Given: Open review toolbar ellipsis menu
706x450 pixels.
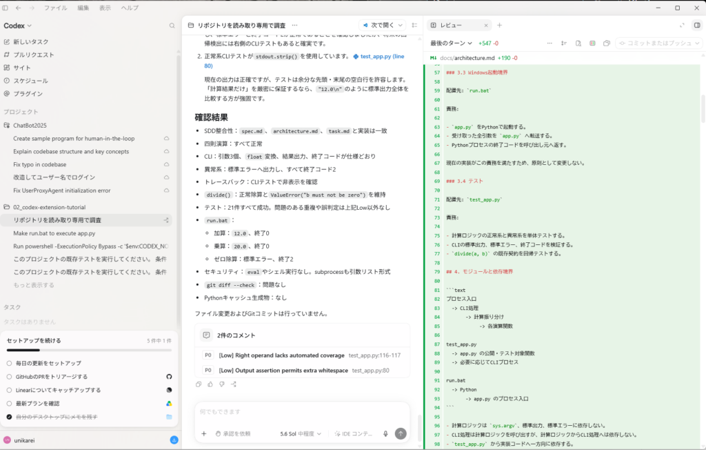Looking at the screenshot, I should pyautogui.click(x=549, y=43).
